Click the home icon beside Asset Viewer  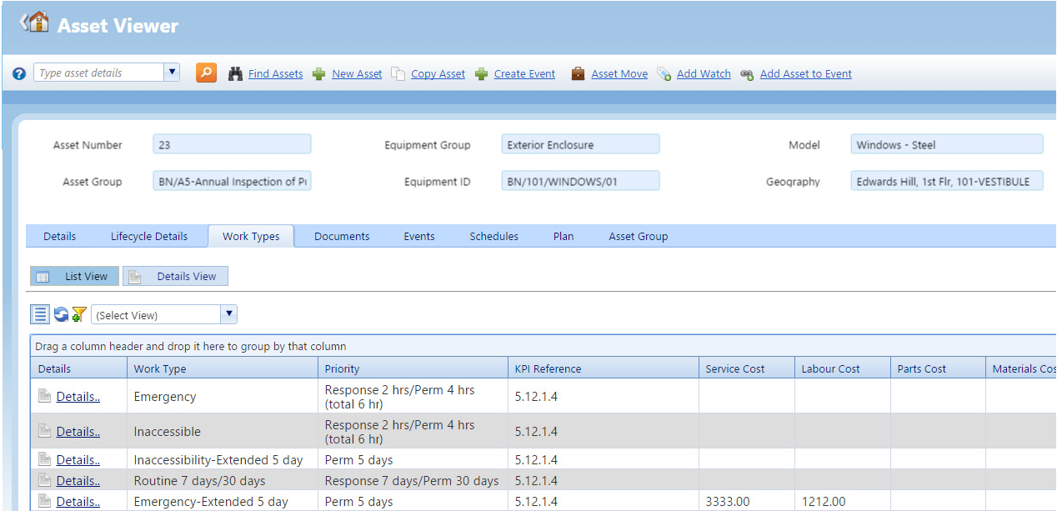(x=38, y=23)
